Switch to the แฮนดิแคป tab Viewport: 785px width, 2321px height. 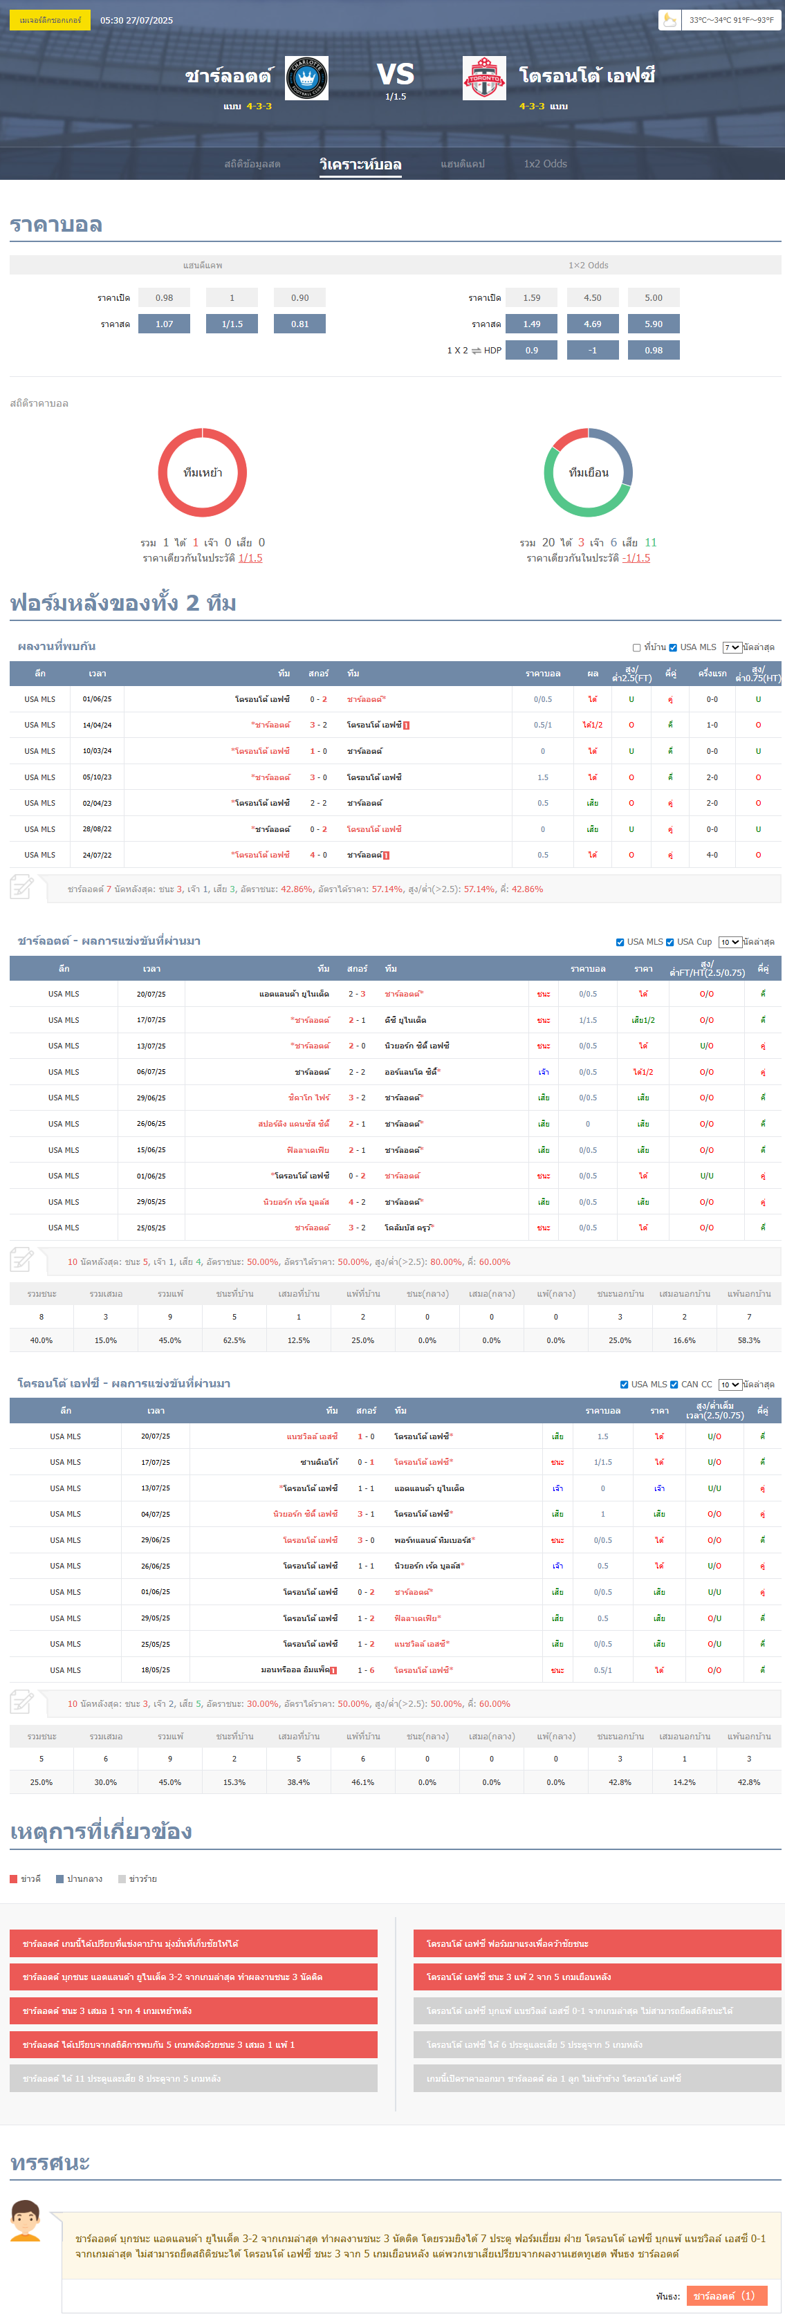coord(462,164)
